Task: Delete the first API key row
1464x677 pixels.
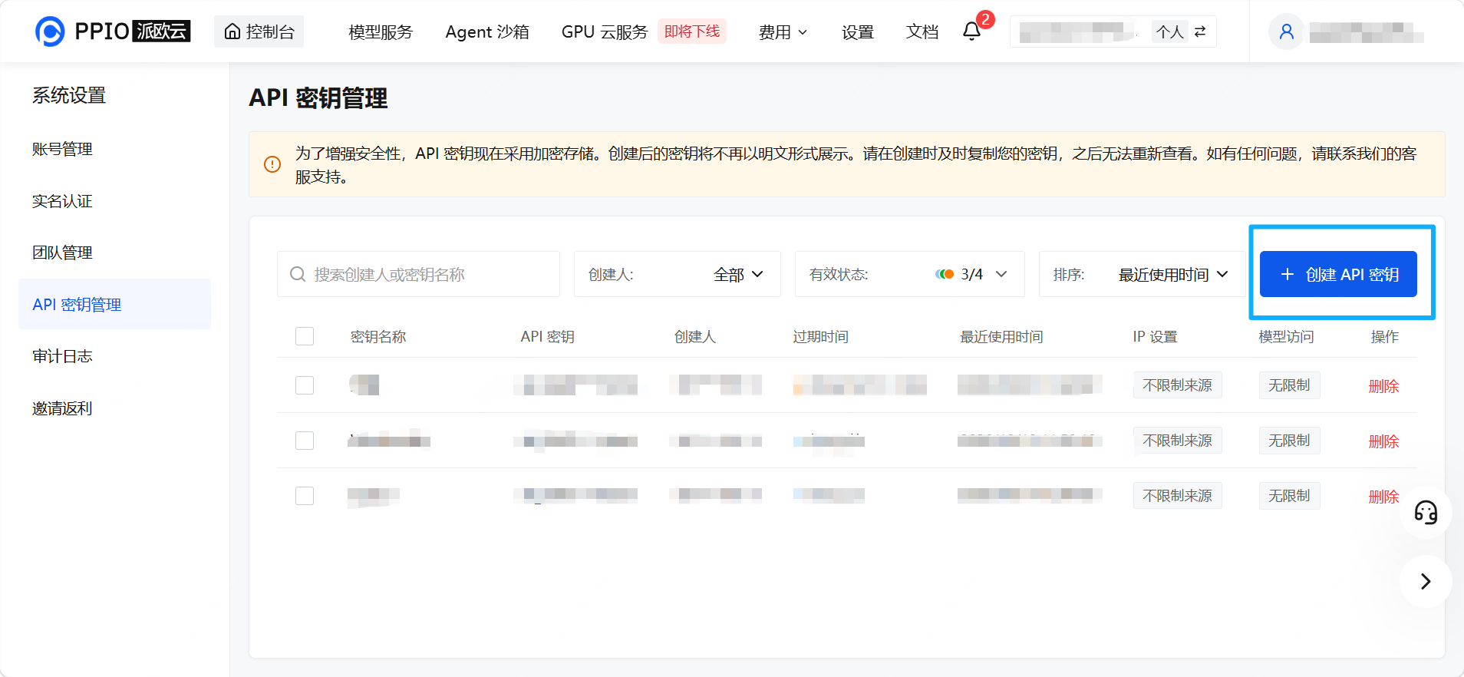Action: click(1383, 385)
